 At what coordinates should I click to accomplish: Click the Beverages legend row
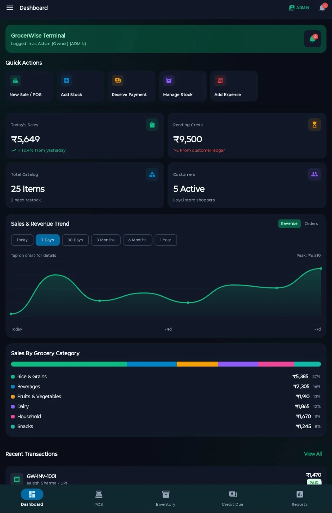[x=166, y=387]
